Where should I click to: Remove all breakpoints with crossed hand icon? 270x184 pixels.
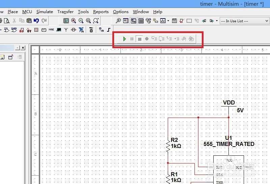click(191, 39)
